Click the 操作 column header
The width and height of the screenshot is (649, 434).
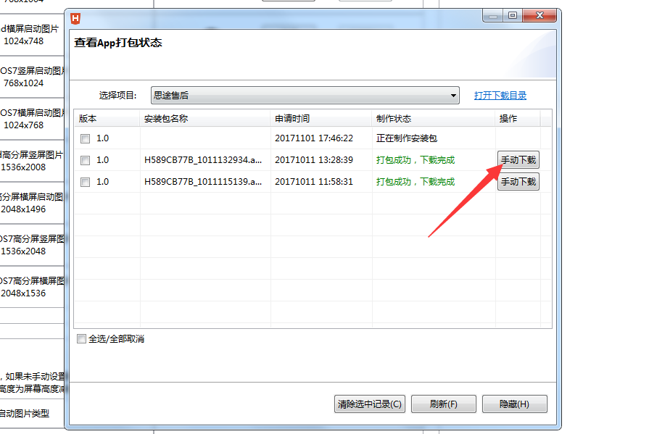518,119
